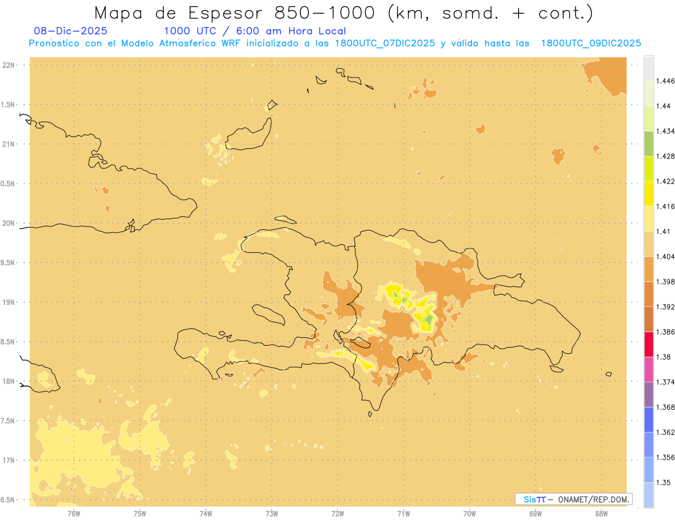Click the 72W longitude axis label
This screenshot has width=675, height=521.
tap(337, 513)
